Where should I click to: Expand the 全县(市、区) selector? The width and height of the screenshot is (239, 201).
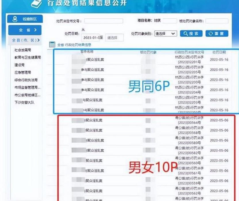tap(25, 40)
